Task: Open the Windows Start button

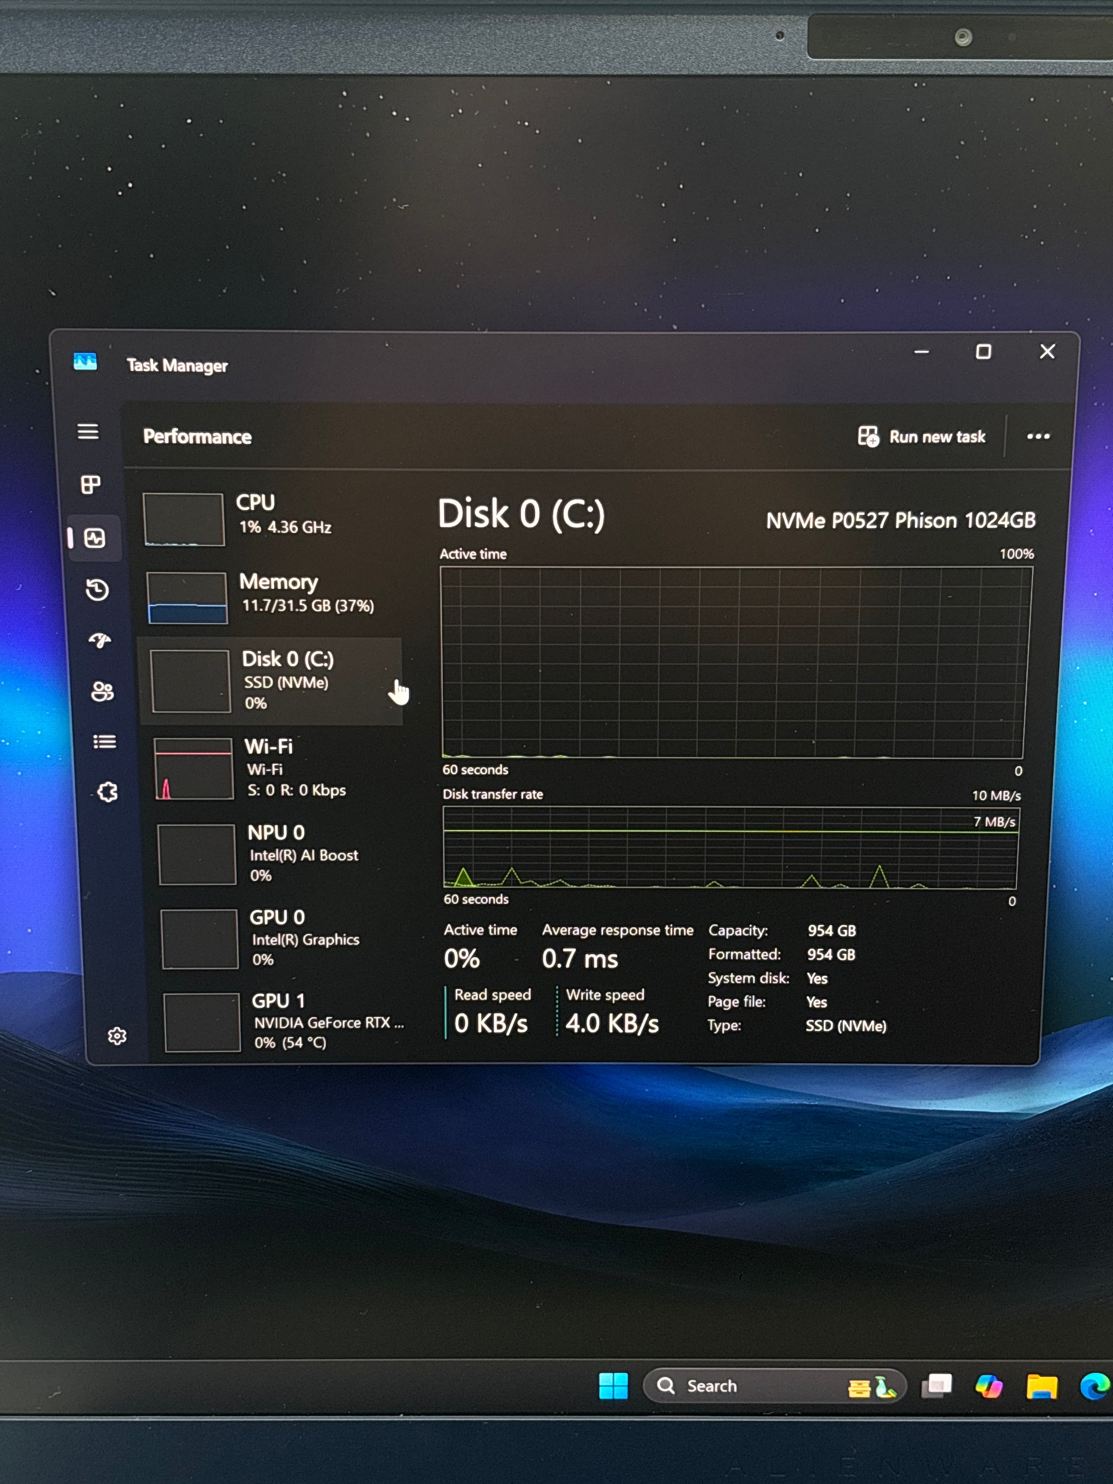Action: [x=613, y=1386]
